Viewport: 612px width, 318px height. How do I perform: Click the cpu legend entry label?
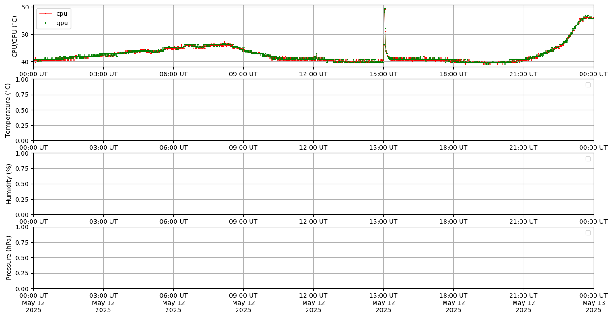pyautogui.click(x=62, y=13)
